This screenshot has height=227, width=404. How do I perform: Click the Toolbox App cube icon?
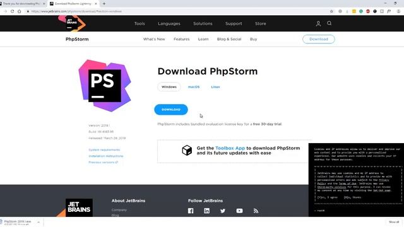pos(187,150)
